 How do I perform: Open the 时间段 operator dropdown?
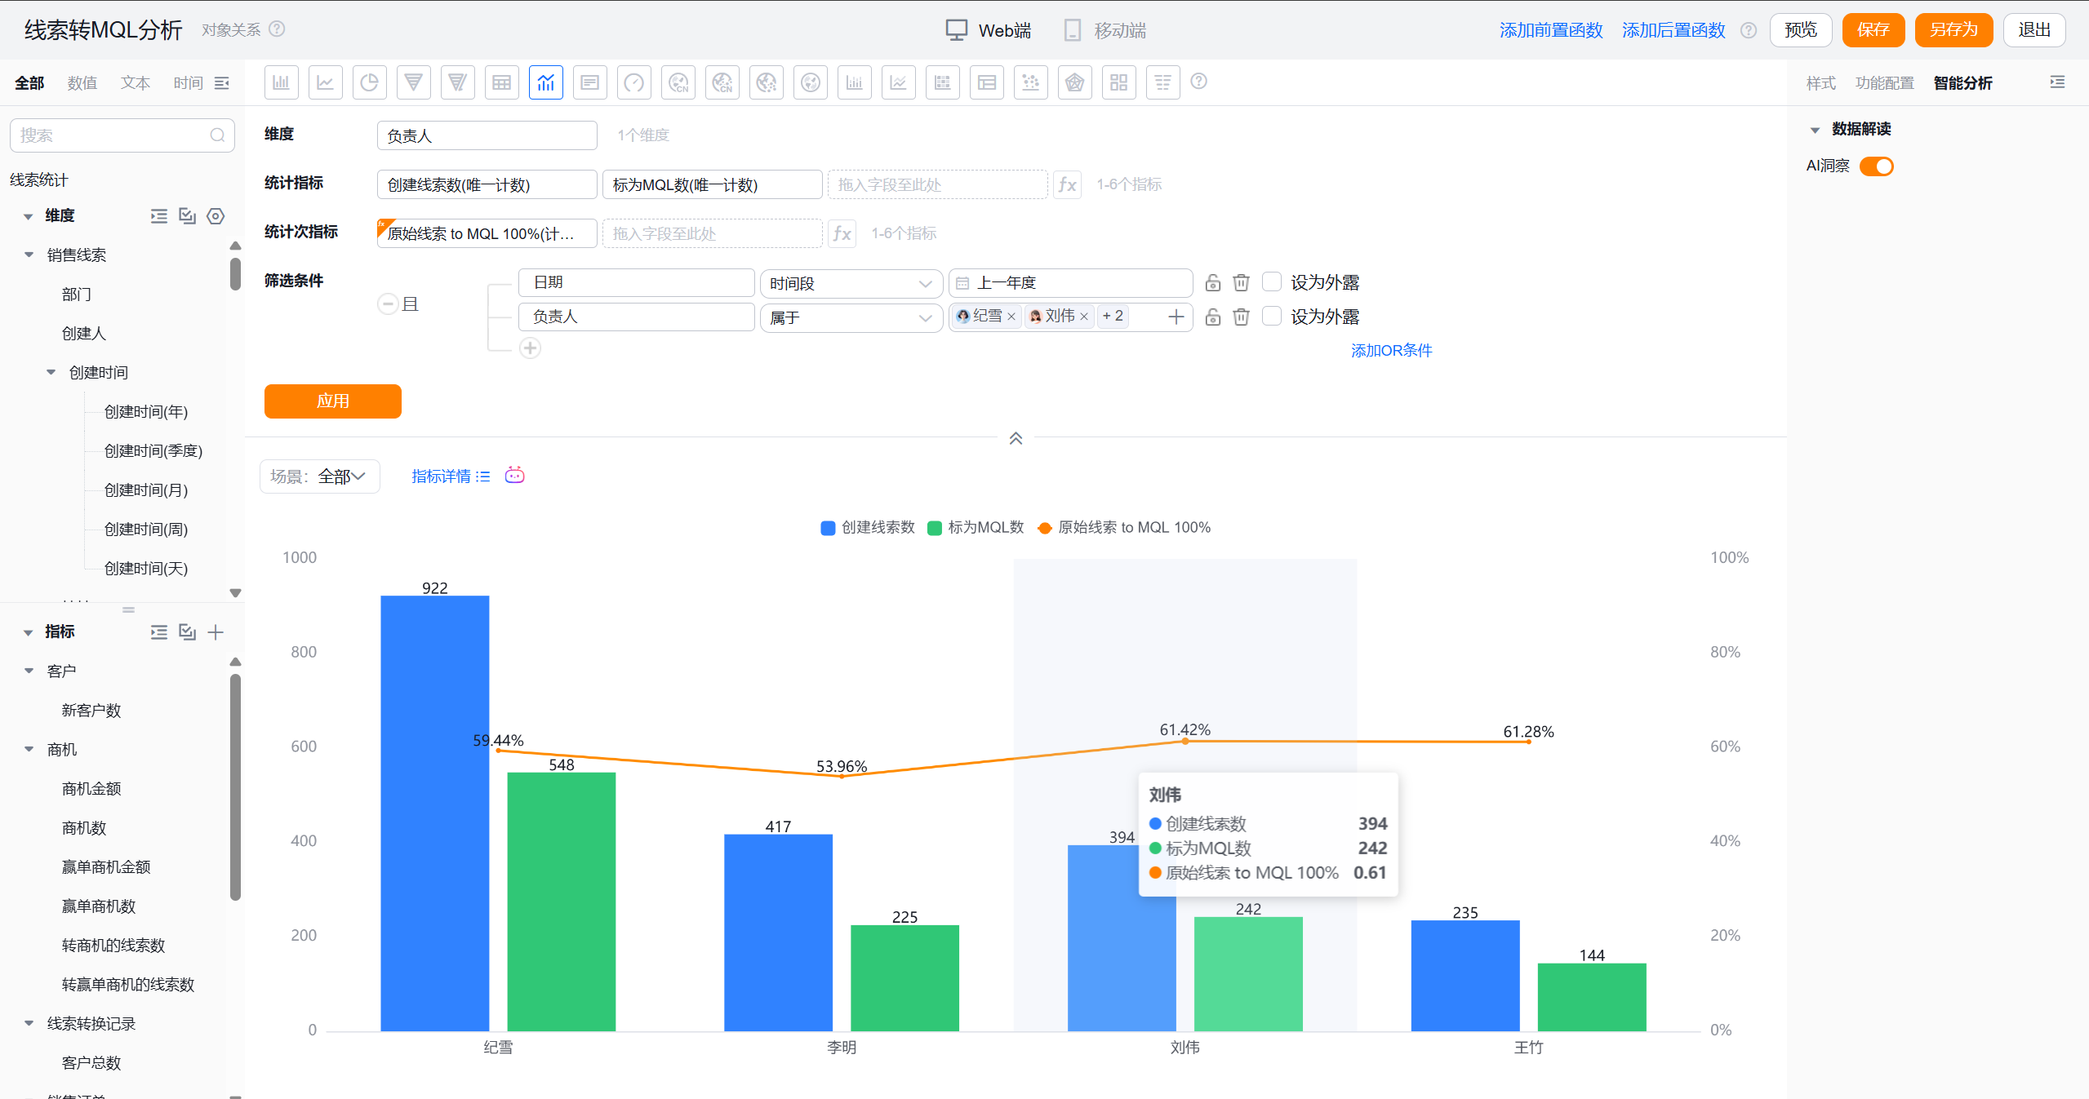(851, 283)
